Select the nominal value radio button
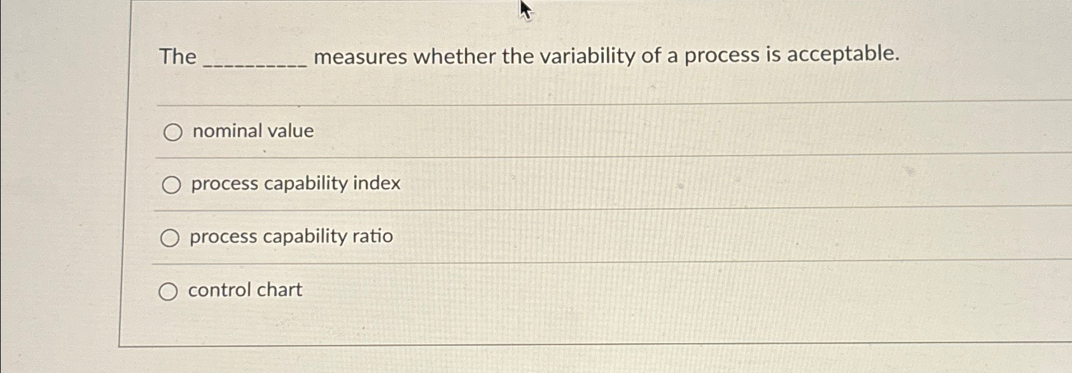This screenshot has height=373, width=1072. click(170, 133)
